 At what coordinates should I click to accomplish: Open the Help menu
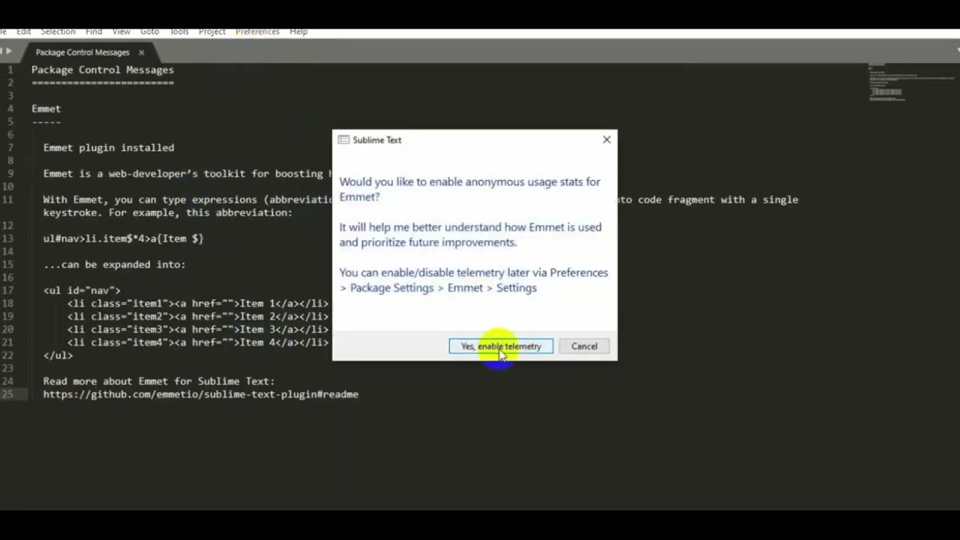point(298,31)
